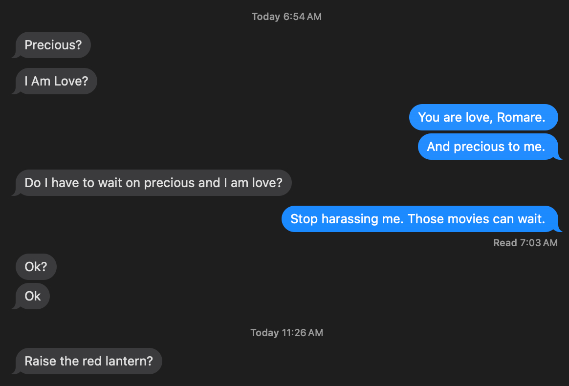569x386 pixels.
Task: Click the message asking "Do I have to wait"
Action: pos(153,183)
